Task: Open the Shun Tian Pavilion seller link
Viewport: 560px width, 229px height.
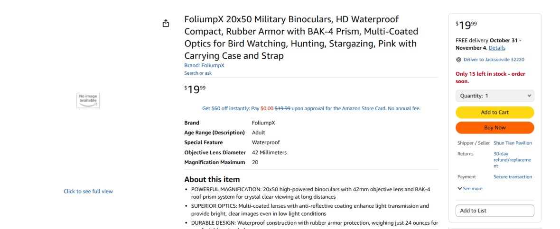Action: point(513,143)
